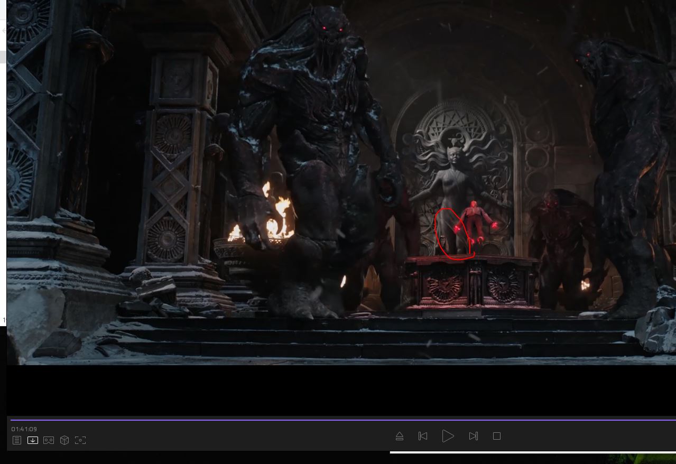
Task: Toggle the highlighted download arrow icon
Action: tap(33, 440)
